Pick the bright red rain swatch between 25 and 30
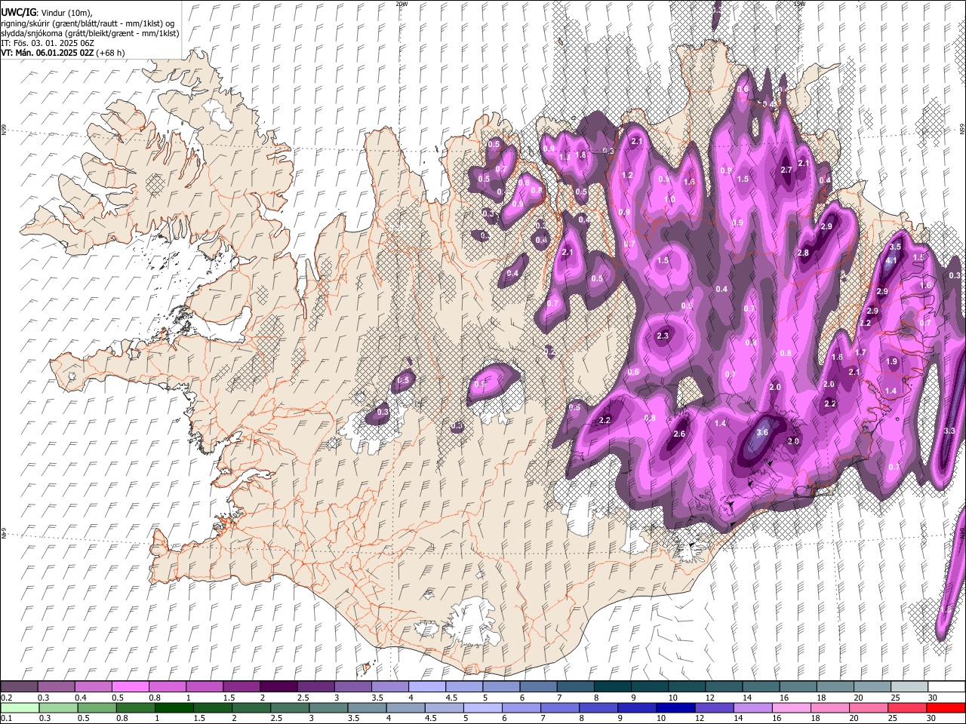 click(909, 707)
